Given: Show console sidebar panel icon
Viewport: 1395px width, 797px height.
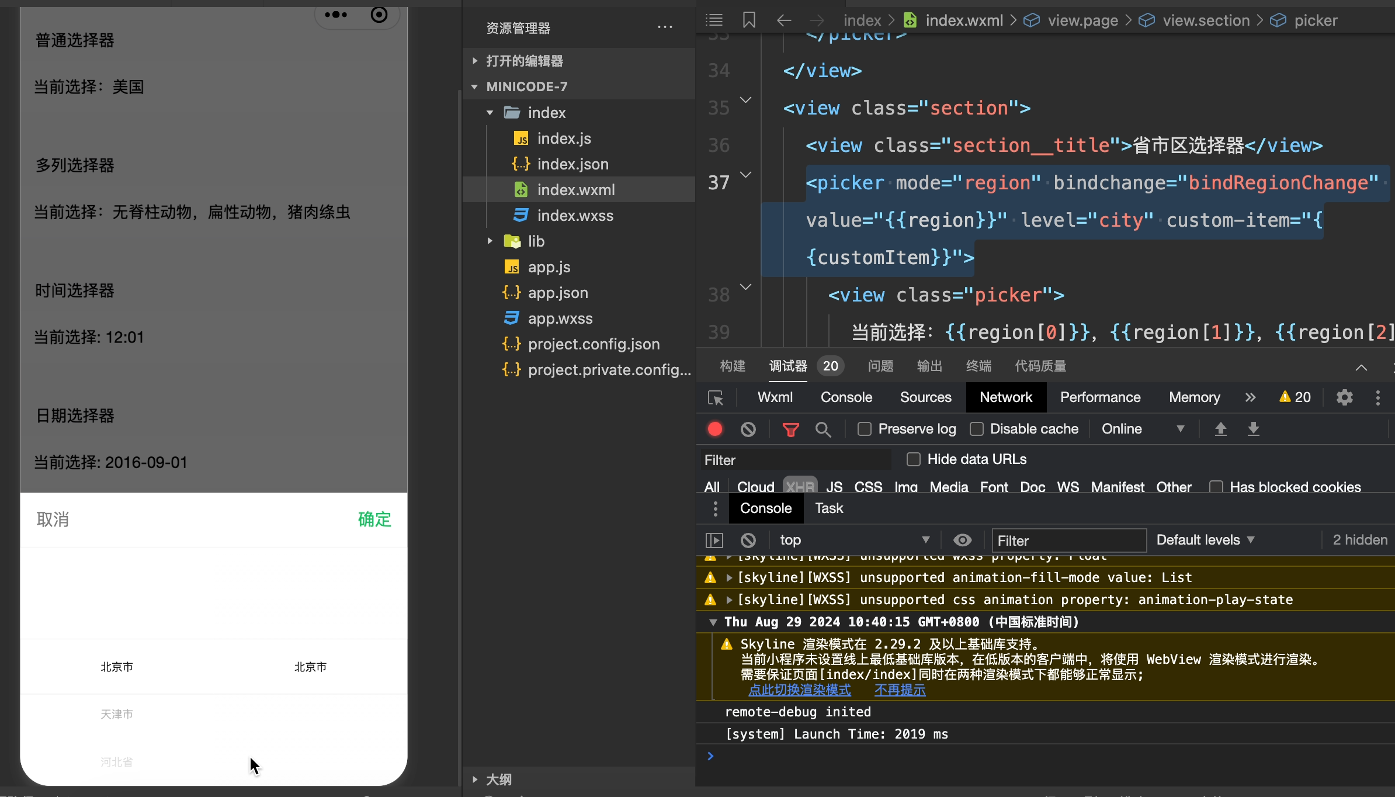Looking at the screenshot, I should [x=714, y=540].
